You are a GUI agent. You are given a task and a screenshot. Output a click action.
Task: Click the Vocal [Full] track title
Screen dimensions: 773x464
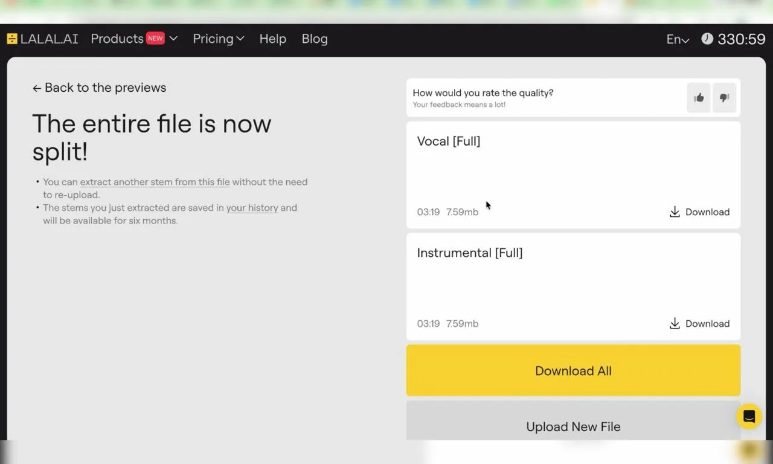(449, 141)
